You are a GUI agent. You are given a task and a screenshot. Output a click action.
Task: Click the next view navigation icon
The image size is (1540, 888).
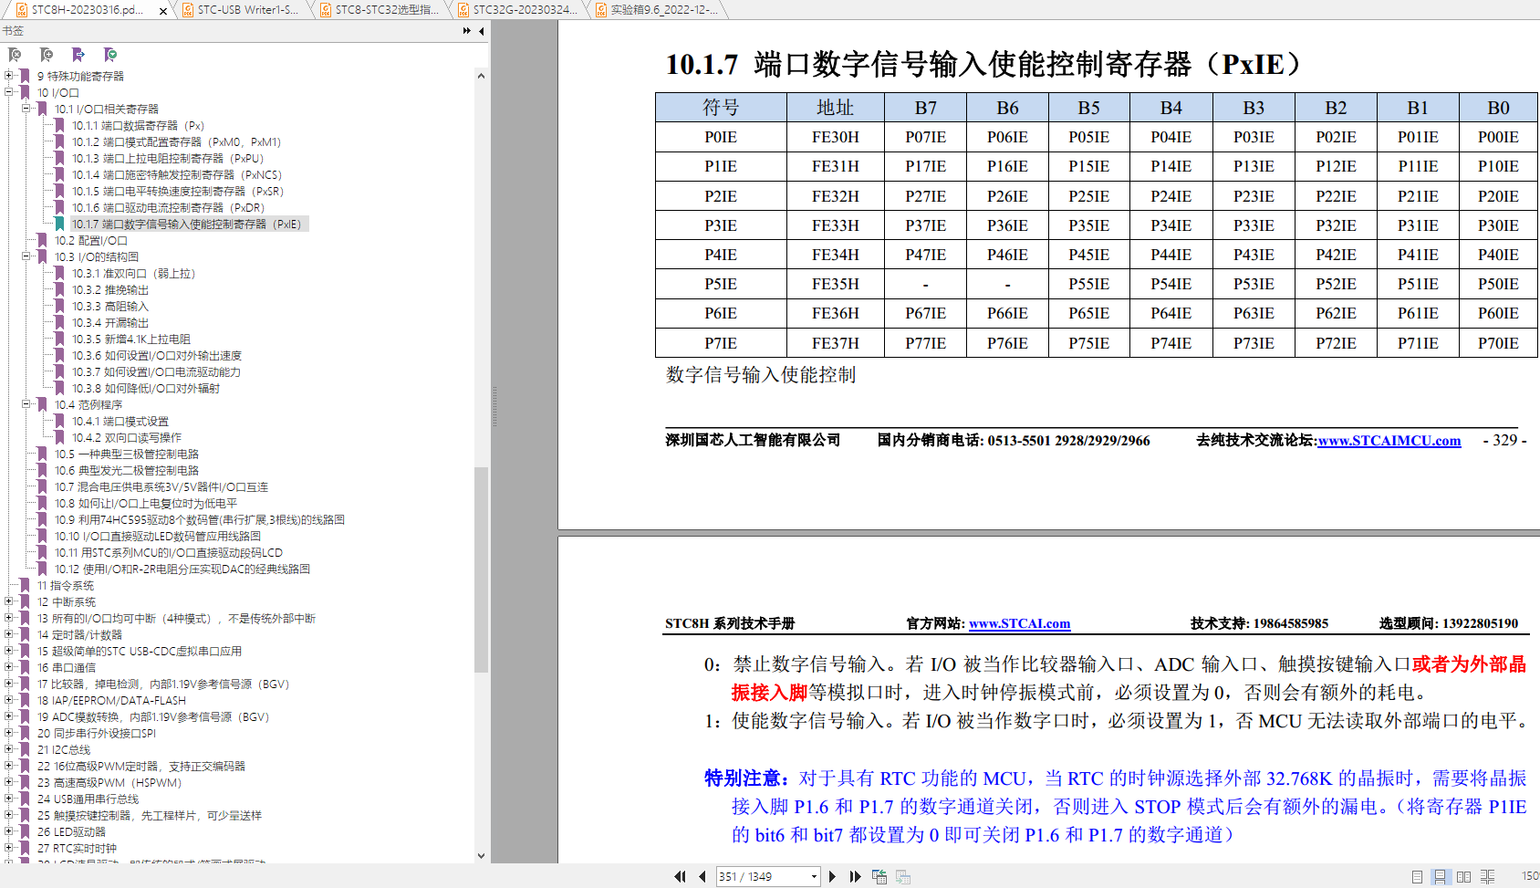(x=903, y=876)
